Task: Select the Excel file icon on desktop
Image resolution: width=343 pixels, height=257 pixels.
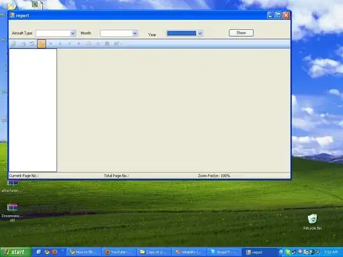Action: click(37, 5)
